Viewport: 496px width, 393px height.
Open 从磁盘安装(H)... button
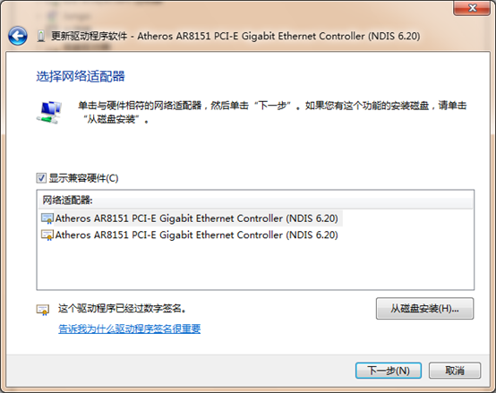pos(424,308)
